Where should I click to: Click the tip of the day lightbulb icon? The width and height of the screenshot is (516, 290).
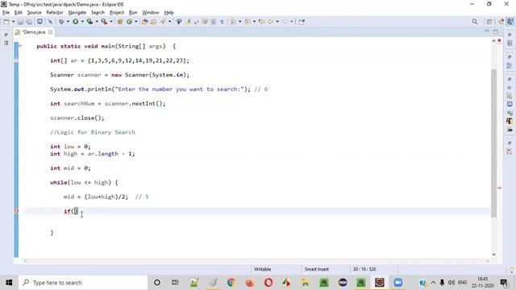tap(511, 270)
